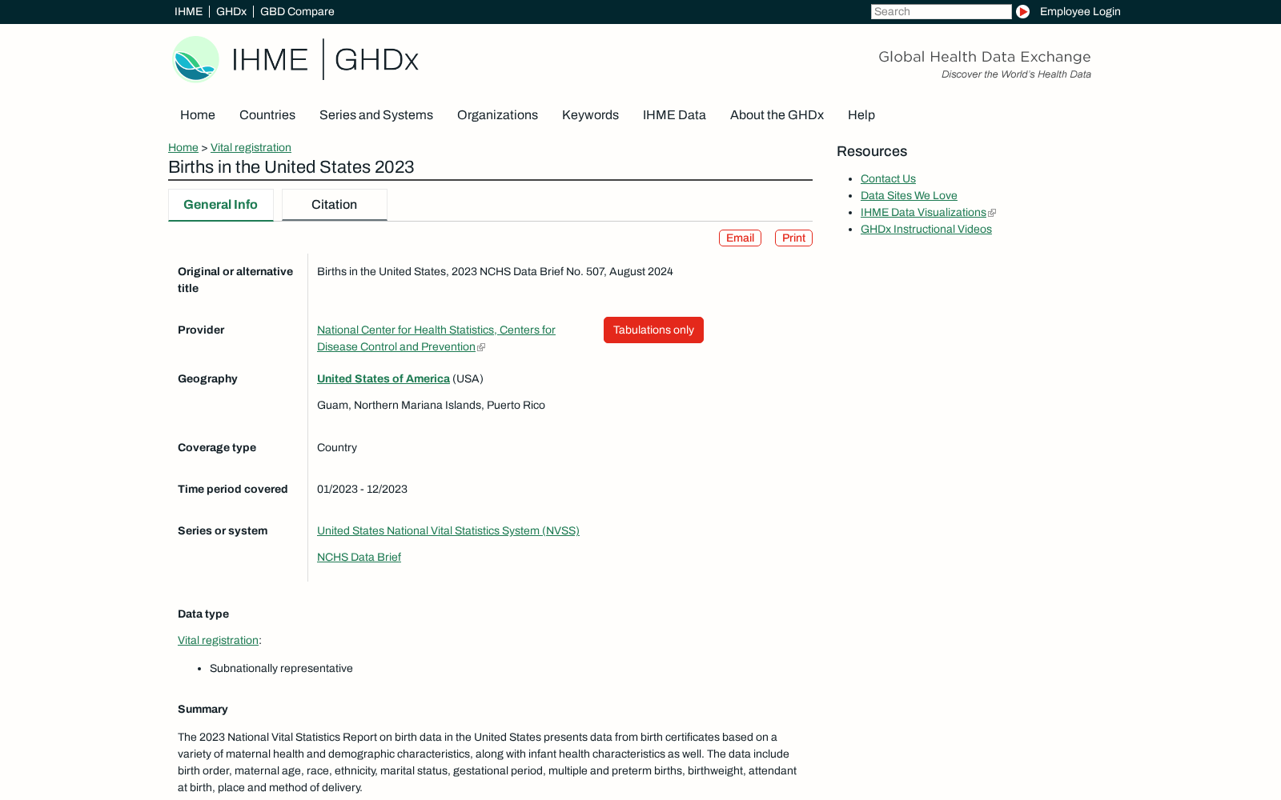The height and width of the screenshot is (800, 1281).
Task: Click the Home breadcrumb link
Action: click(183, 147)
